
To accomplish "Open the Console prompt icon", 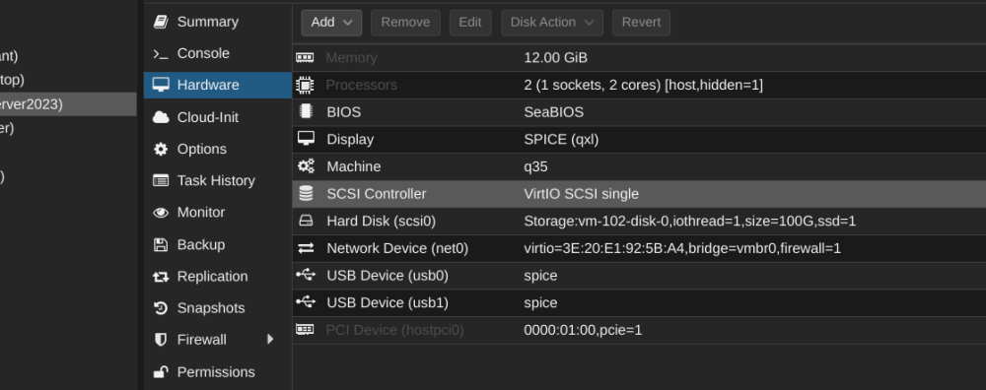I will pos(161,54).
